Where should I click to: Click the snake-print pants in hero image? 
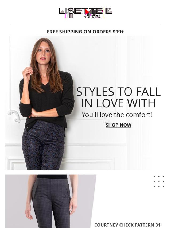click(x=43, y=146)
